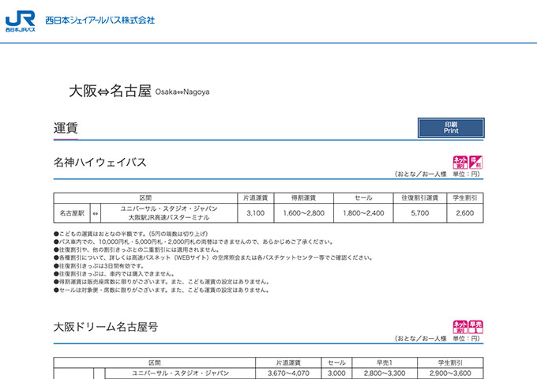This screenshot has height=379, width=537.
Task: Click the 1,800〜2,400 sale fare cell
Action: click(x=363, y=213)
